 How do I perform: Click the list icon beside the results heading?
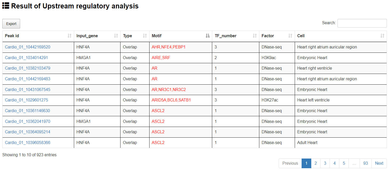coord(6,6)
